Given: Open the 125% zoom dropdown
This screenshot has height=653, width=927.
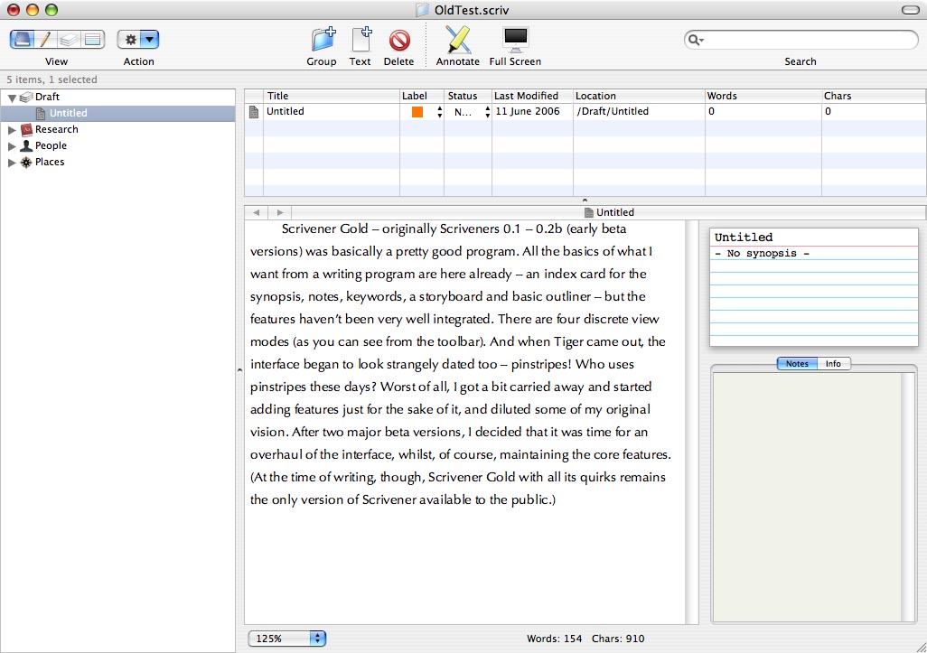Looking at the screenshot, I should point(287,639).
